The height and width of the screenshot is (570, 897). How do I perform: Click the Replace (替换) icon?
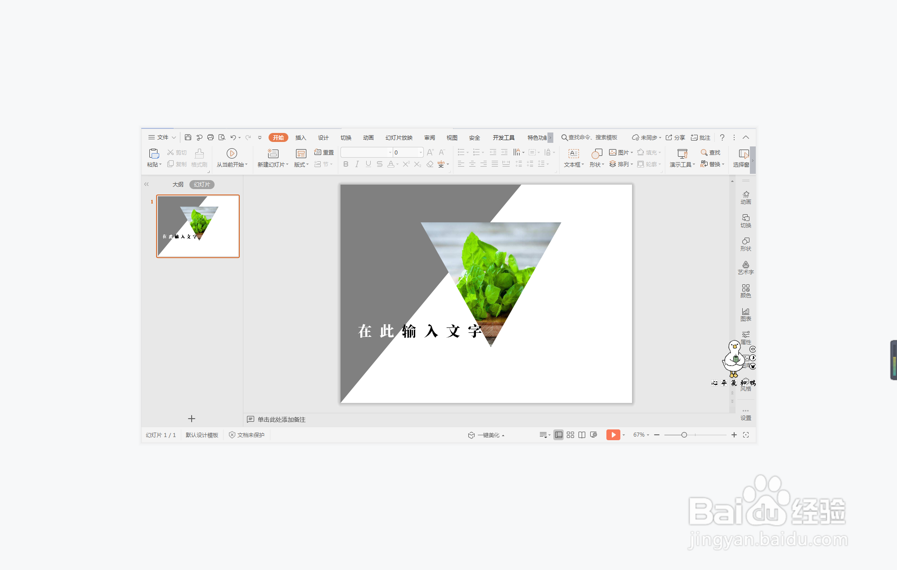click(704, 164)
